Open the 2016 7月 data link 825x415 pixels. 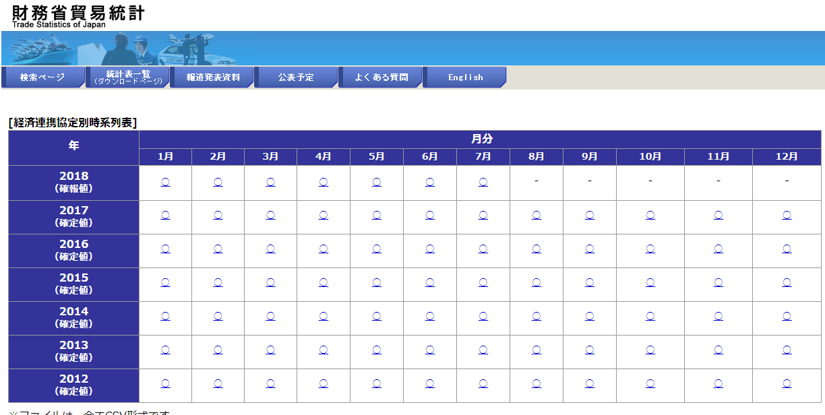point(483,249)
